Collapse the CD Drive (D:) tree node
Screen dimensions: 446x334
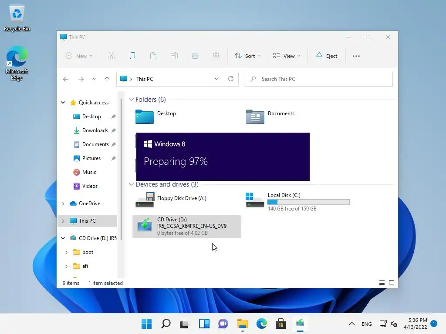tap(63, 238)
